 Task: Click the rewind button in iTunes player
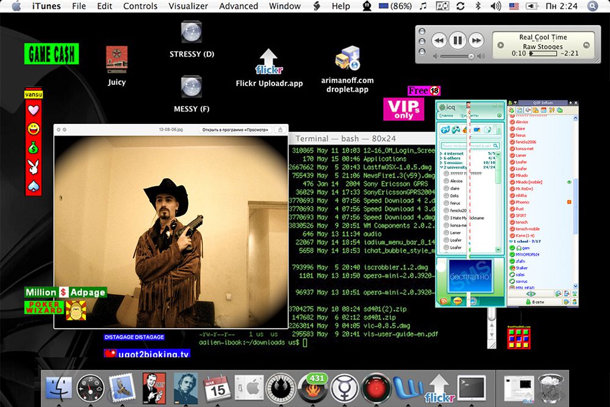point(438,41)
